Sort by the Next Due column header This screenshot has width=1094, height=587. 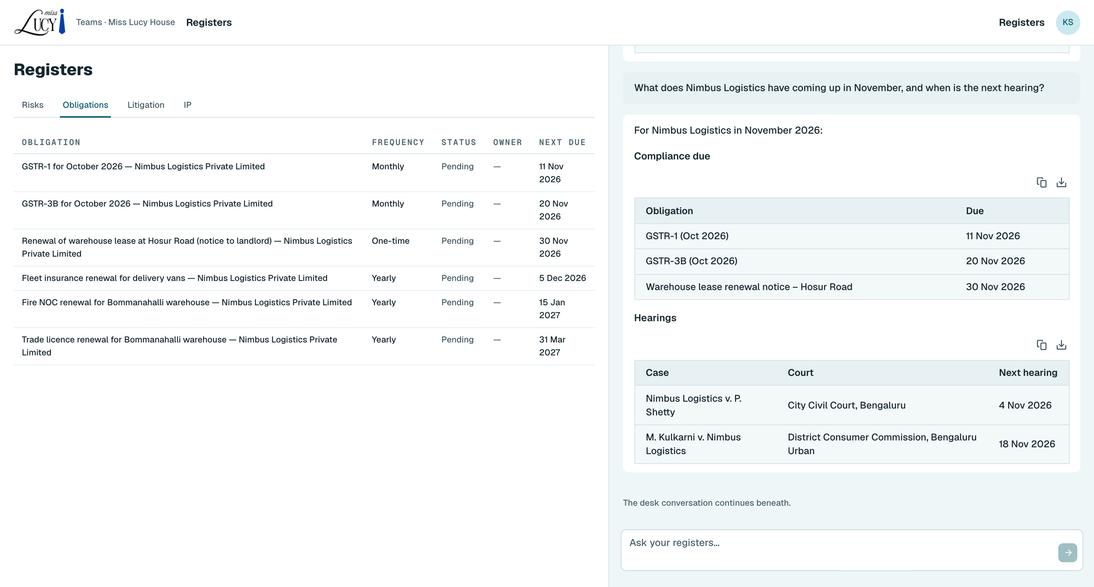(562, 143)
